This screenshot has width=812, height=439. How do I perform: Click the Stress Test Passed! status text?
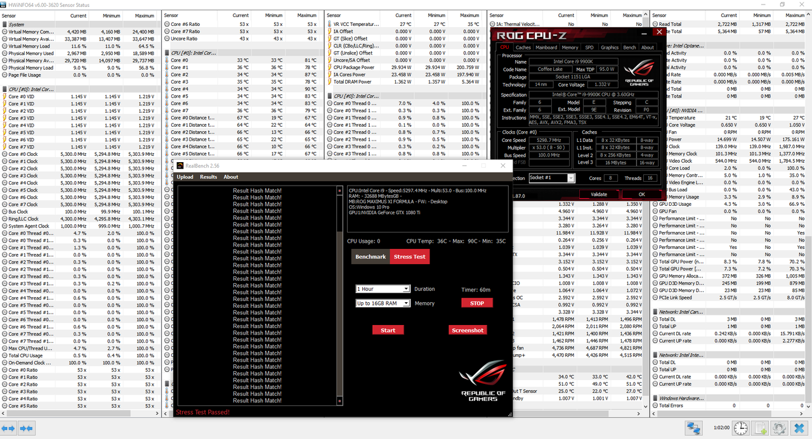pyautogui.click(x=203, y=412)
